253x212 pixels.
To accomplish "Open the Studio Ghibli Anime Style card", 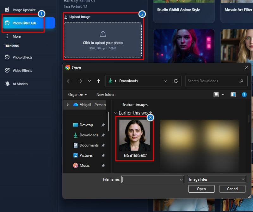I will point(184,11).
